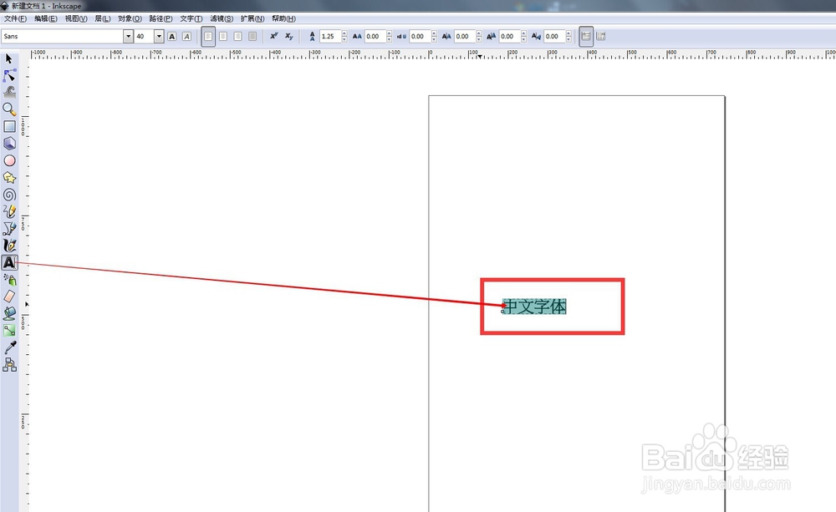Justify text alignment
Viewport: 836px width, 512px height.
[x=252, y=36]
